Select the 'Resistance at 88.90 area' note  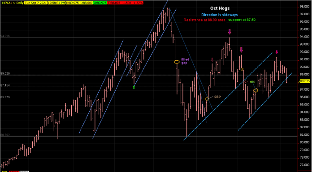204,20
